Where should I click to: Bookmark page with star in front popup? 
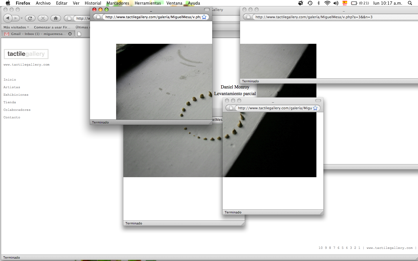click(x=204, y=17)
